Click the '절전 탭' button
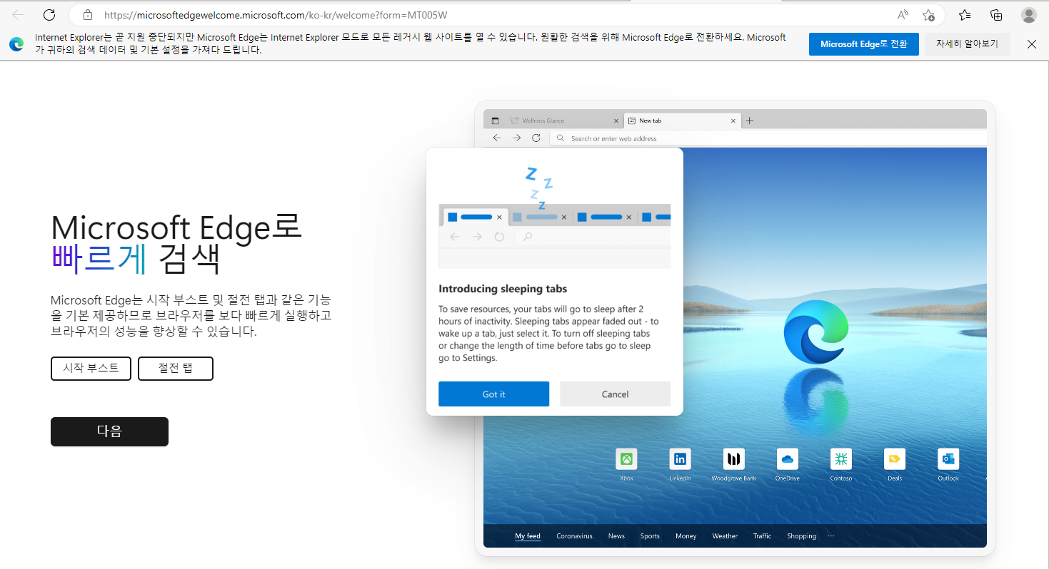This screenshot has width=1049, height=569. click(x=176, y=369)
